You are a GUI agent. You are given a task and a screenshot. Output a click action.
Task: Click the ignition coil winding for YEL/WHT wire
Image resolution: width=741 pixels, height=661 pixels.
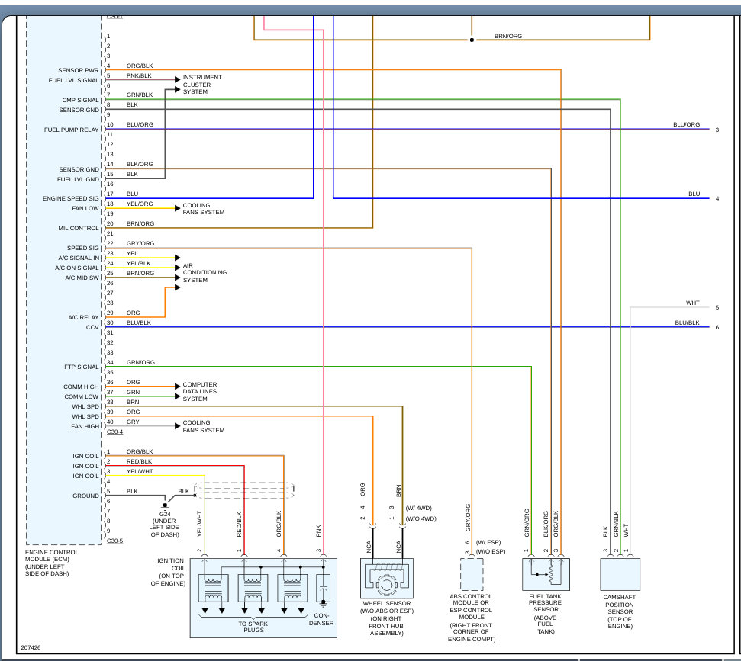coord(213,588)
